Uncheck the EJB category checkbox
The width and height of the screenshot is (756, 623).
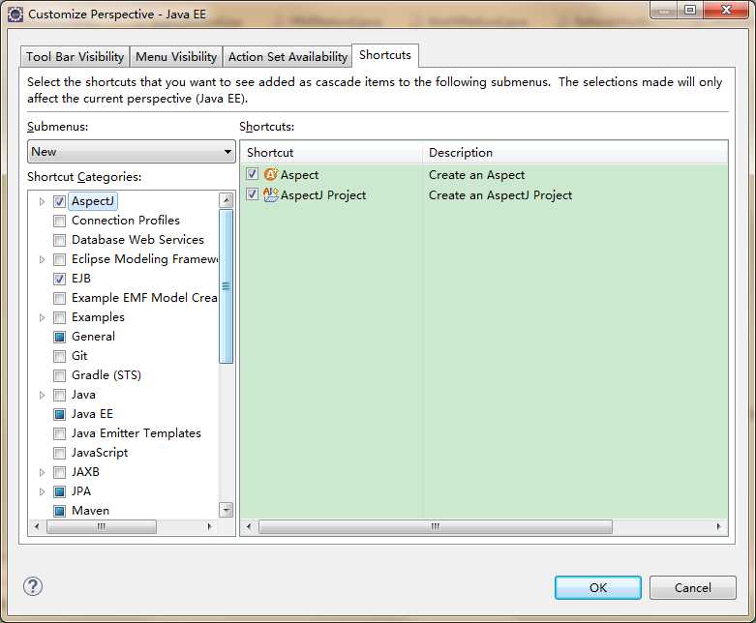pos(59,279)
